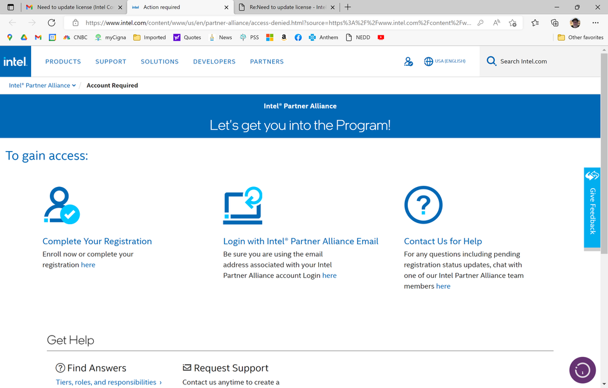This screenshot has width=608, height=388.
Task: Click 'here' link after team members
Action: [x=443, y=286]
